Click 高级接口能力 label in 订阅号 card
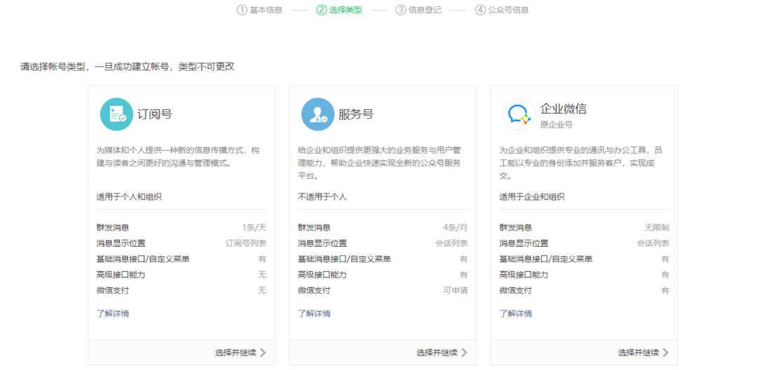The height and width of the screenshot is (370, 757). 121,275
